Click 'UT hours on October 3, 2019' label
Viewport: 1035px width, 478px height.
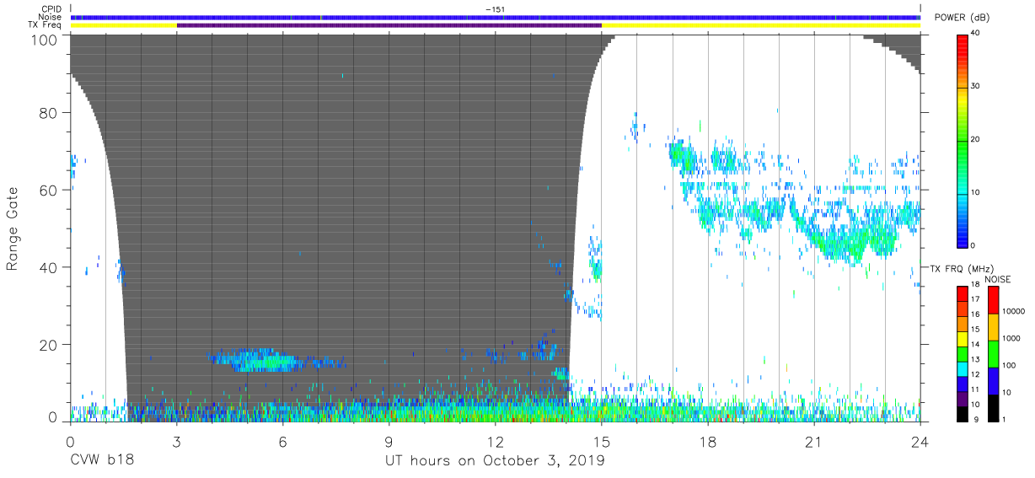(495, 461)
